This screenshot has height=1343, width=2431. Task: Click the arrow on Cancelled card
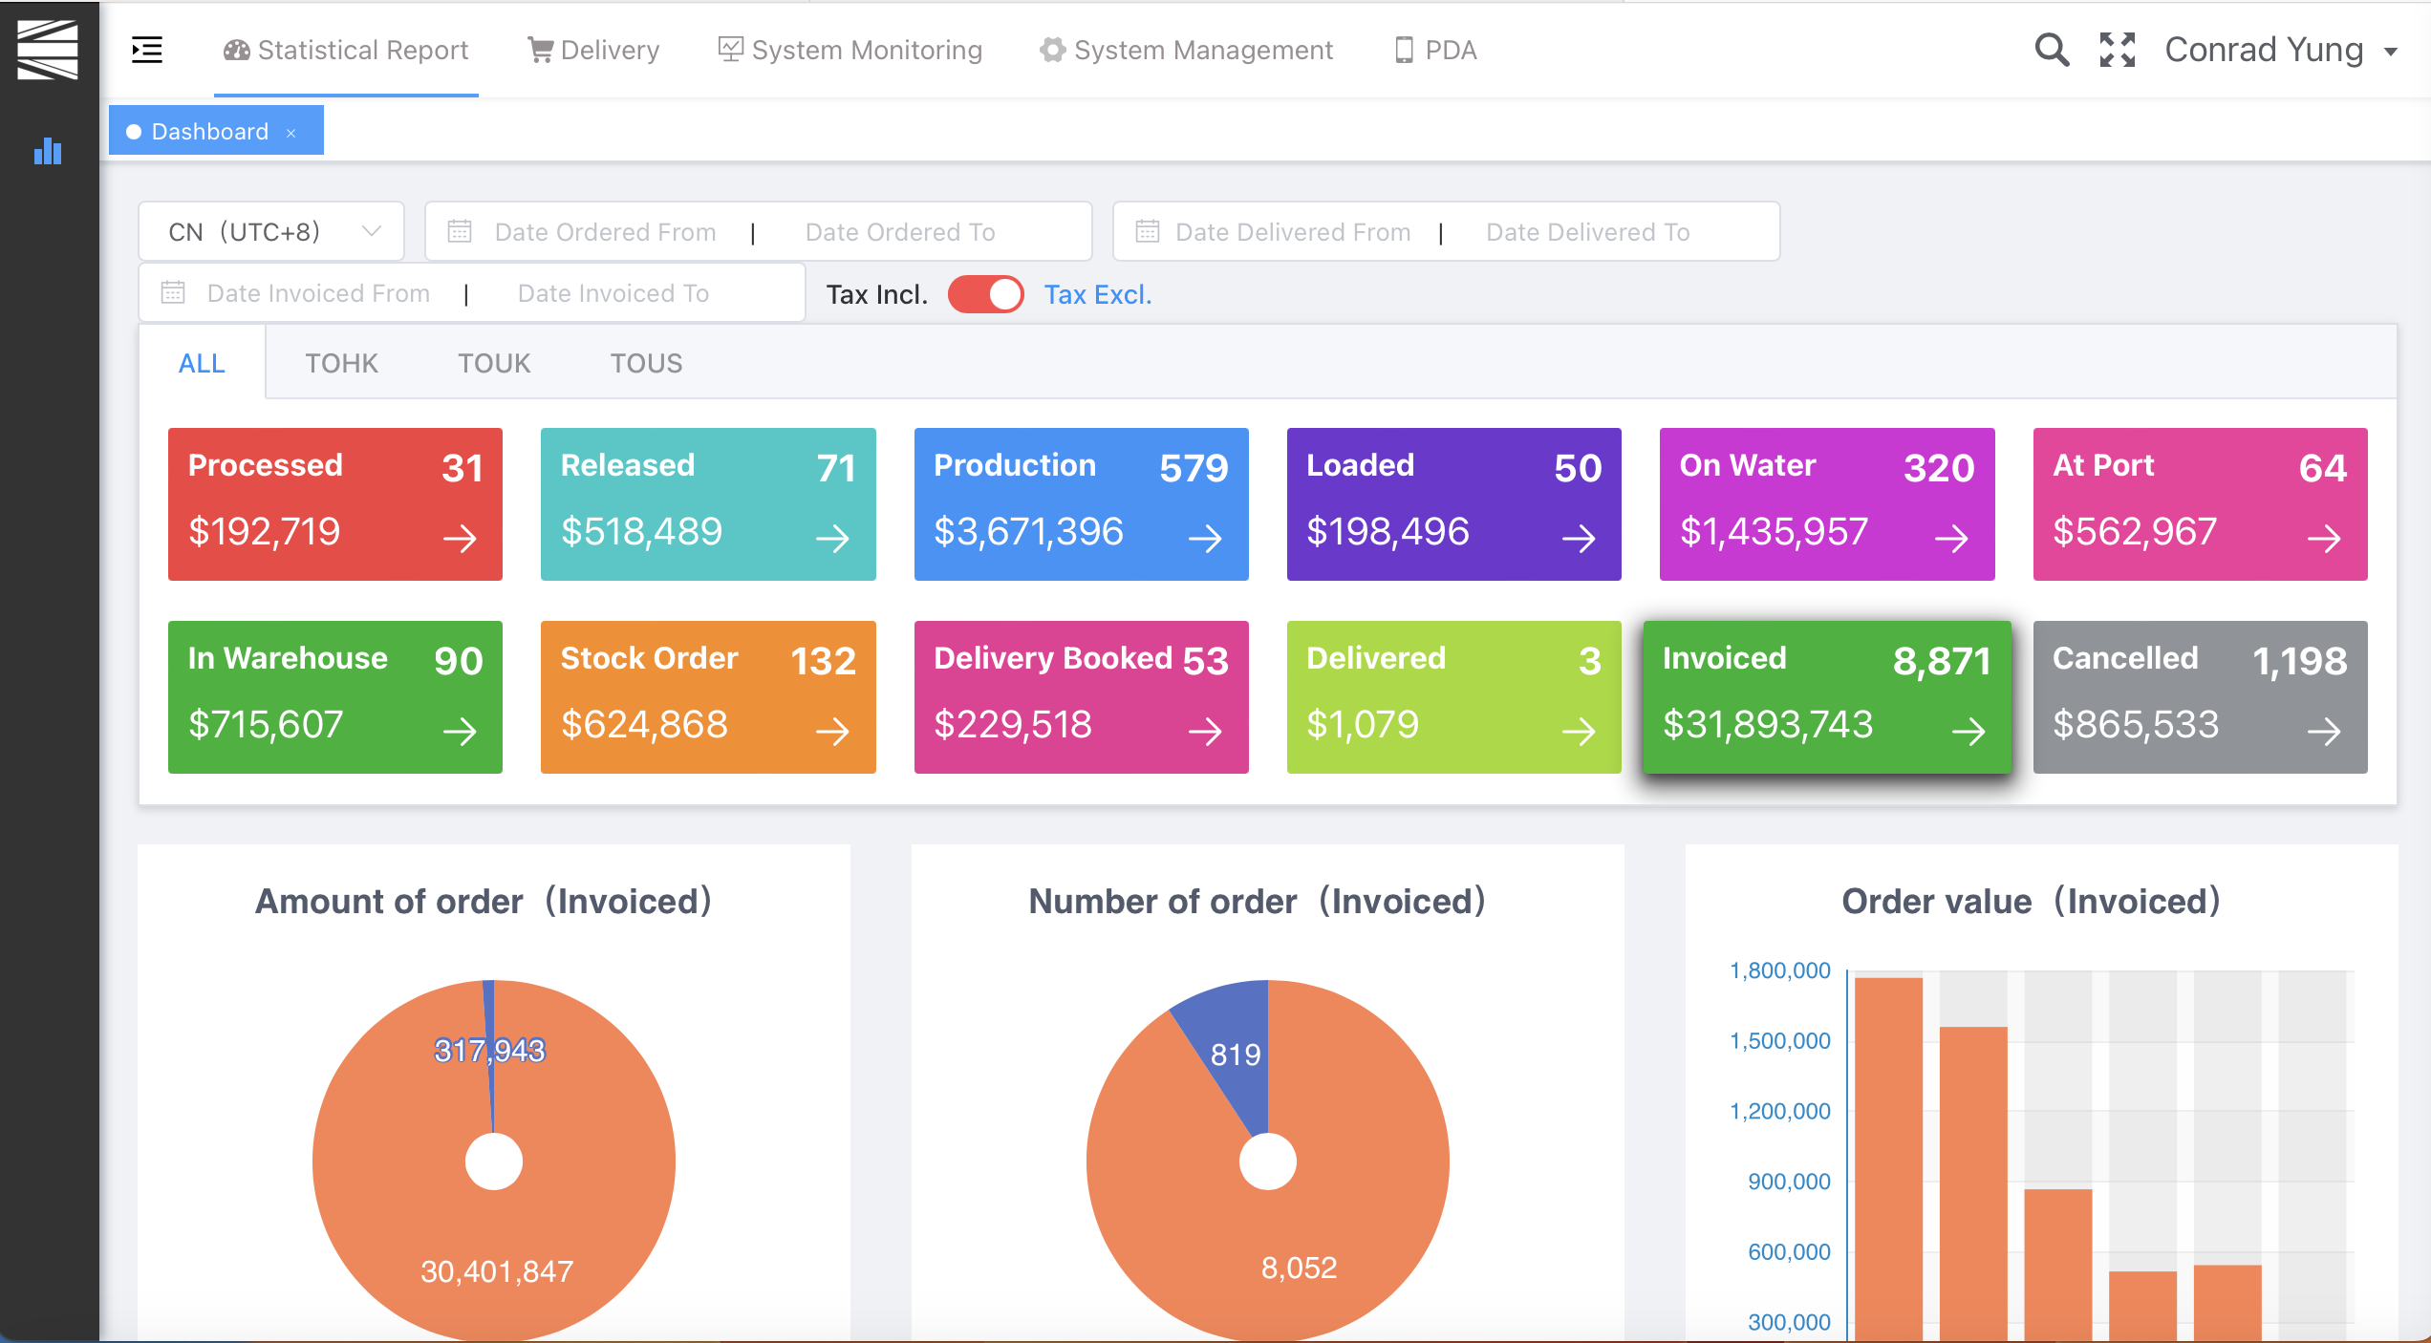pyautogui.click(x=2323, y=731)
